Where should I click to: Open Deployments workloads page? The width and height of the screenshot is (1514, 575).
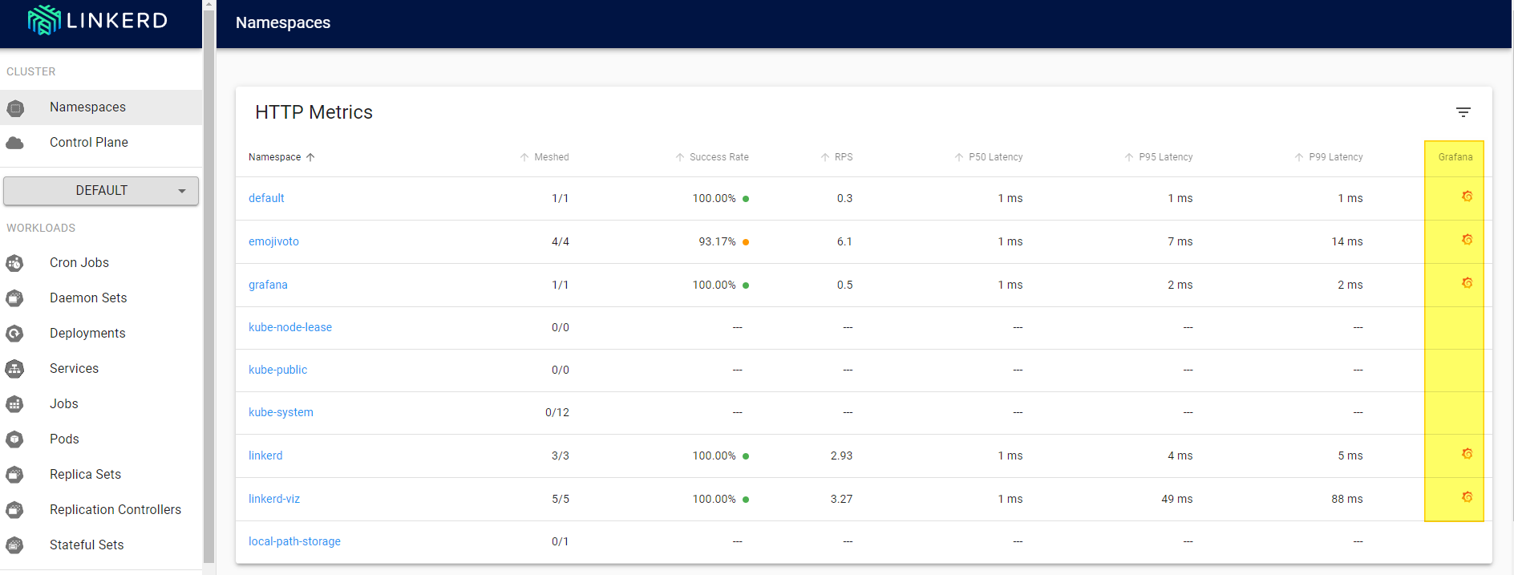[x=101, y=334]
